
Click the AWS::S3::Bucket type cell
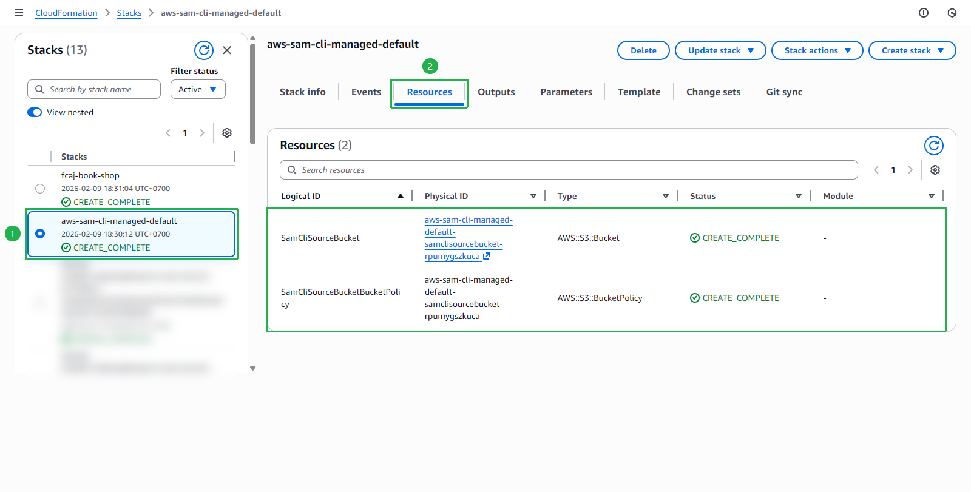[x=588, y=238]
